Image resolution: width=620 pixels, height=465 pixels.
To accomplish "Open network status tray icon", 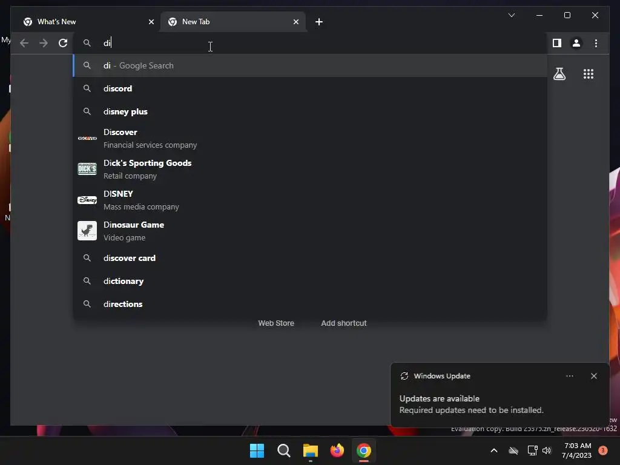I will click(x=532, y=450).
